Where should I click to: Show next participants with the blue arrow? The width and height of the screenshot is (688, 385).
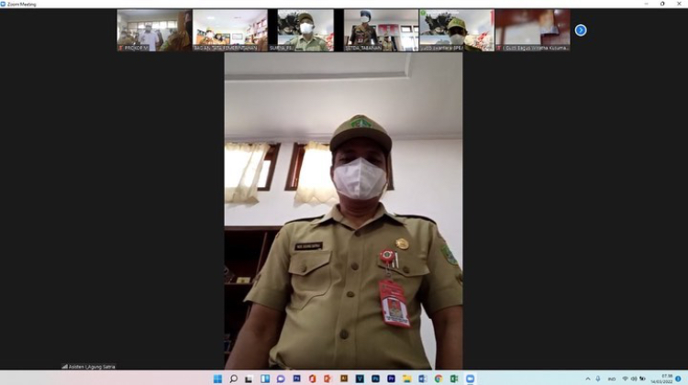580,30
